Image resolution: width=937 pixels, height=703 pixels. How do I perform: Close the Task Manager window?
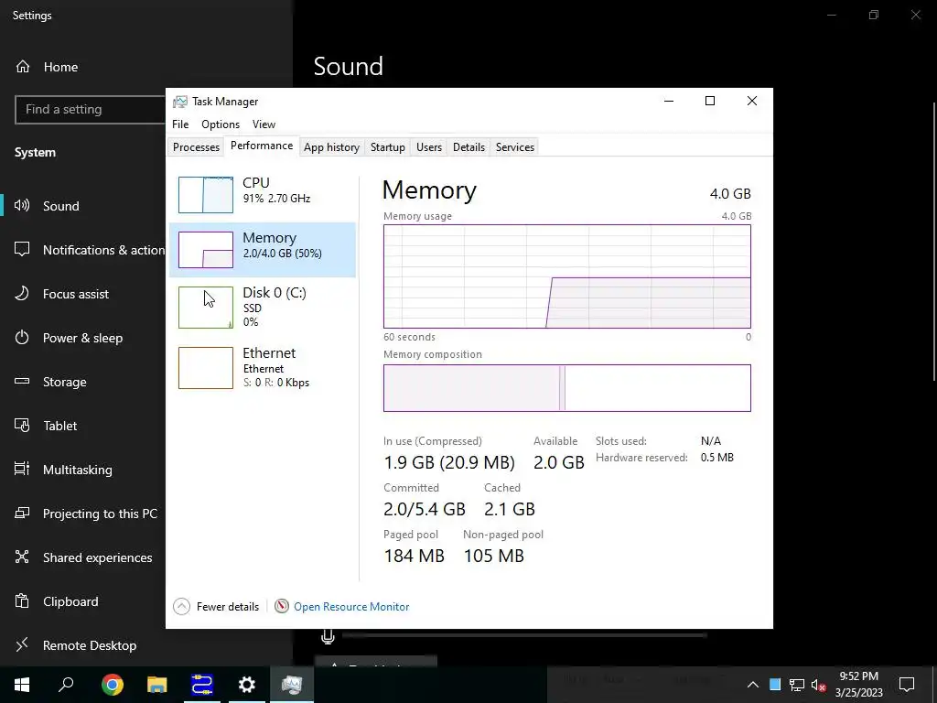click(x=752, y=101)
